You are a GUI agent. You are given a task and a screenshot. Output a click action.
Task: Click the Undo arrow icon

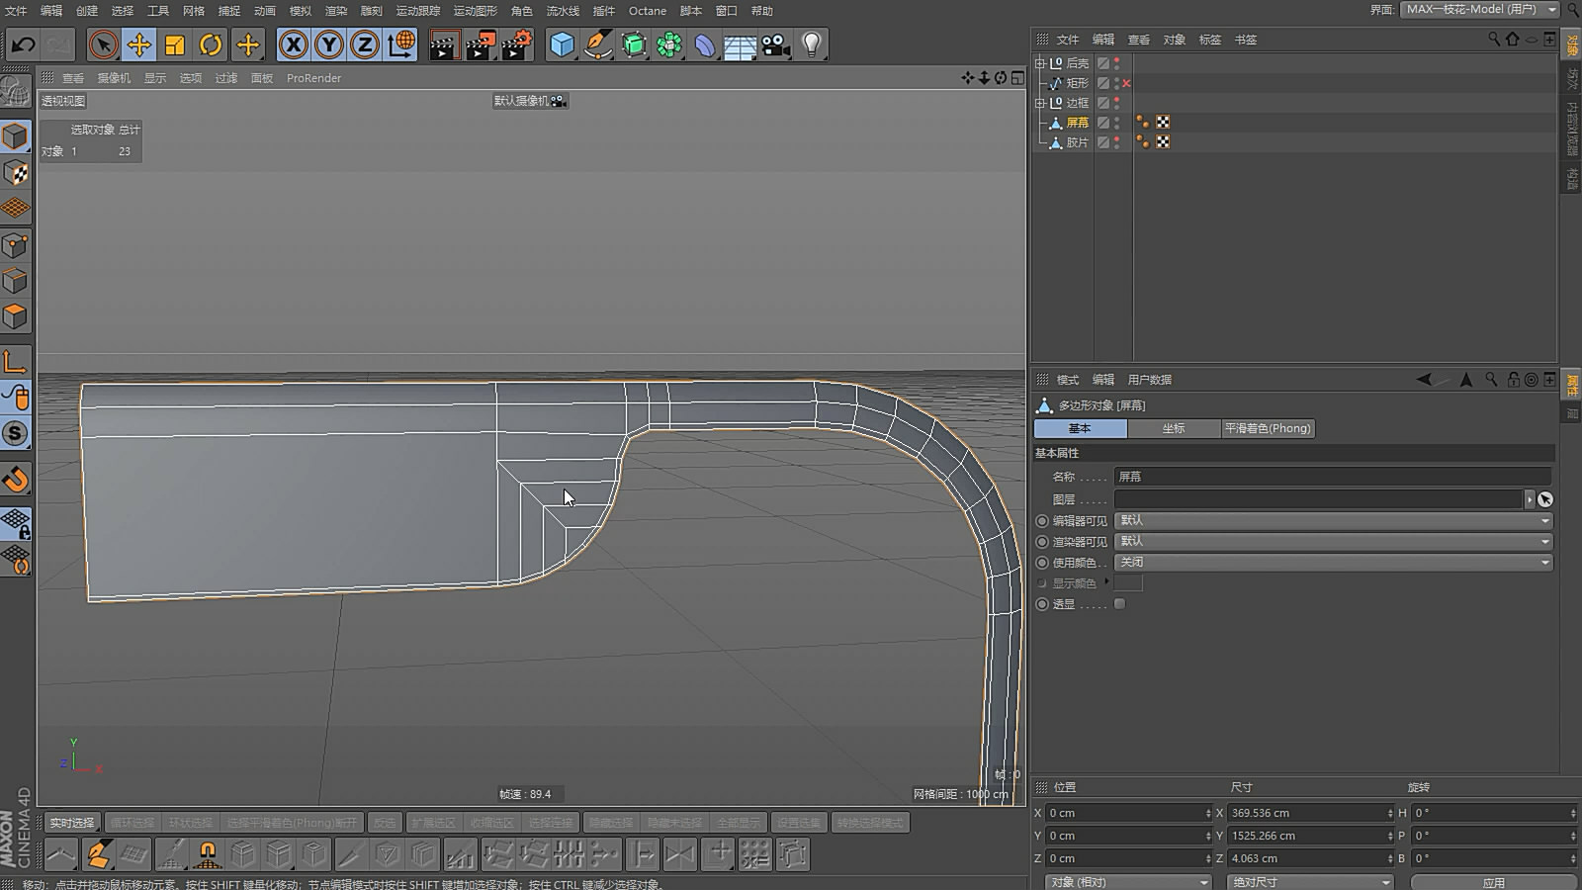[x=24, y=44]
